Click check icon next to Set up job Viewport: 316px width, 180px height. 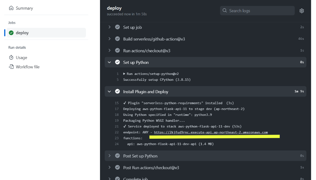(118, 27)
